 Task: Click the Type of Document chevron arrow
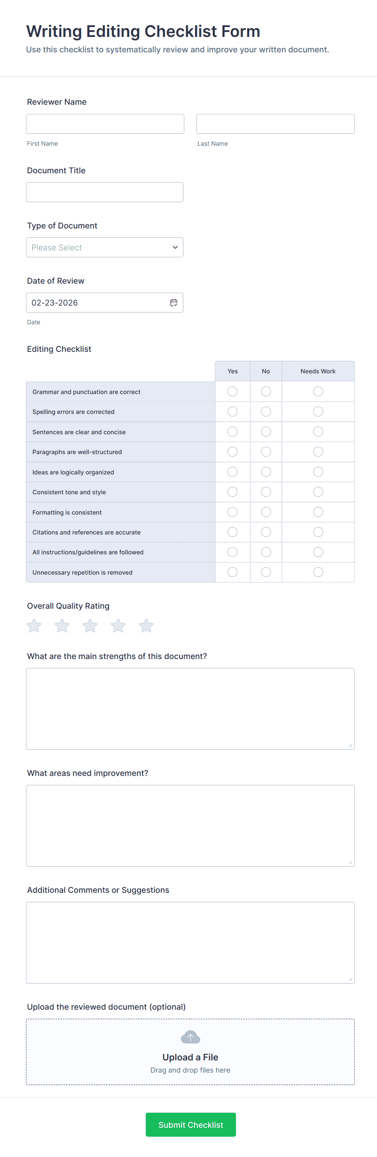tap(175, 248)
